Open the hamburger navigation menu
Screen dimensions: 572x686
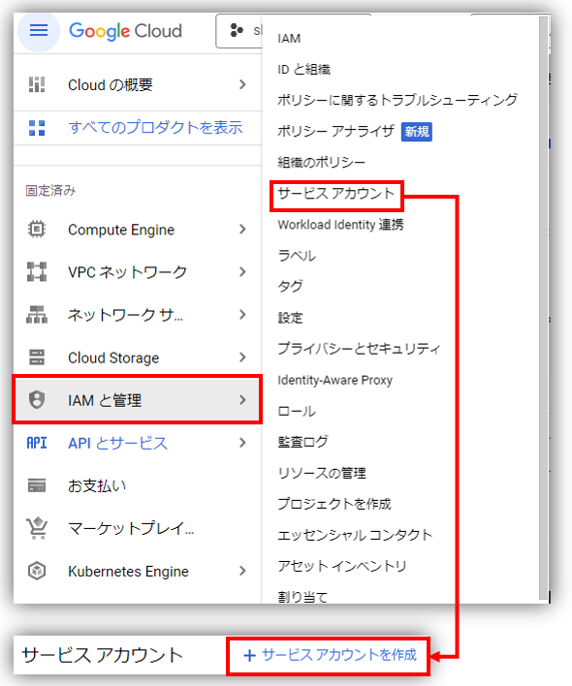39,31
